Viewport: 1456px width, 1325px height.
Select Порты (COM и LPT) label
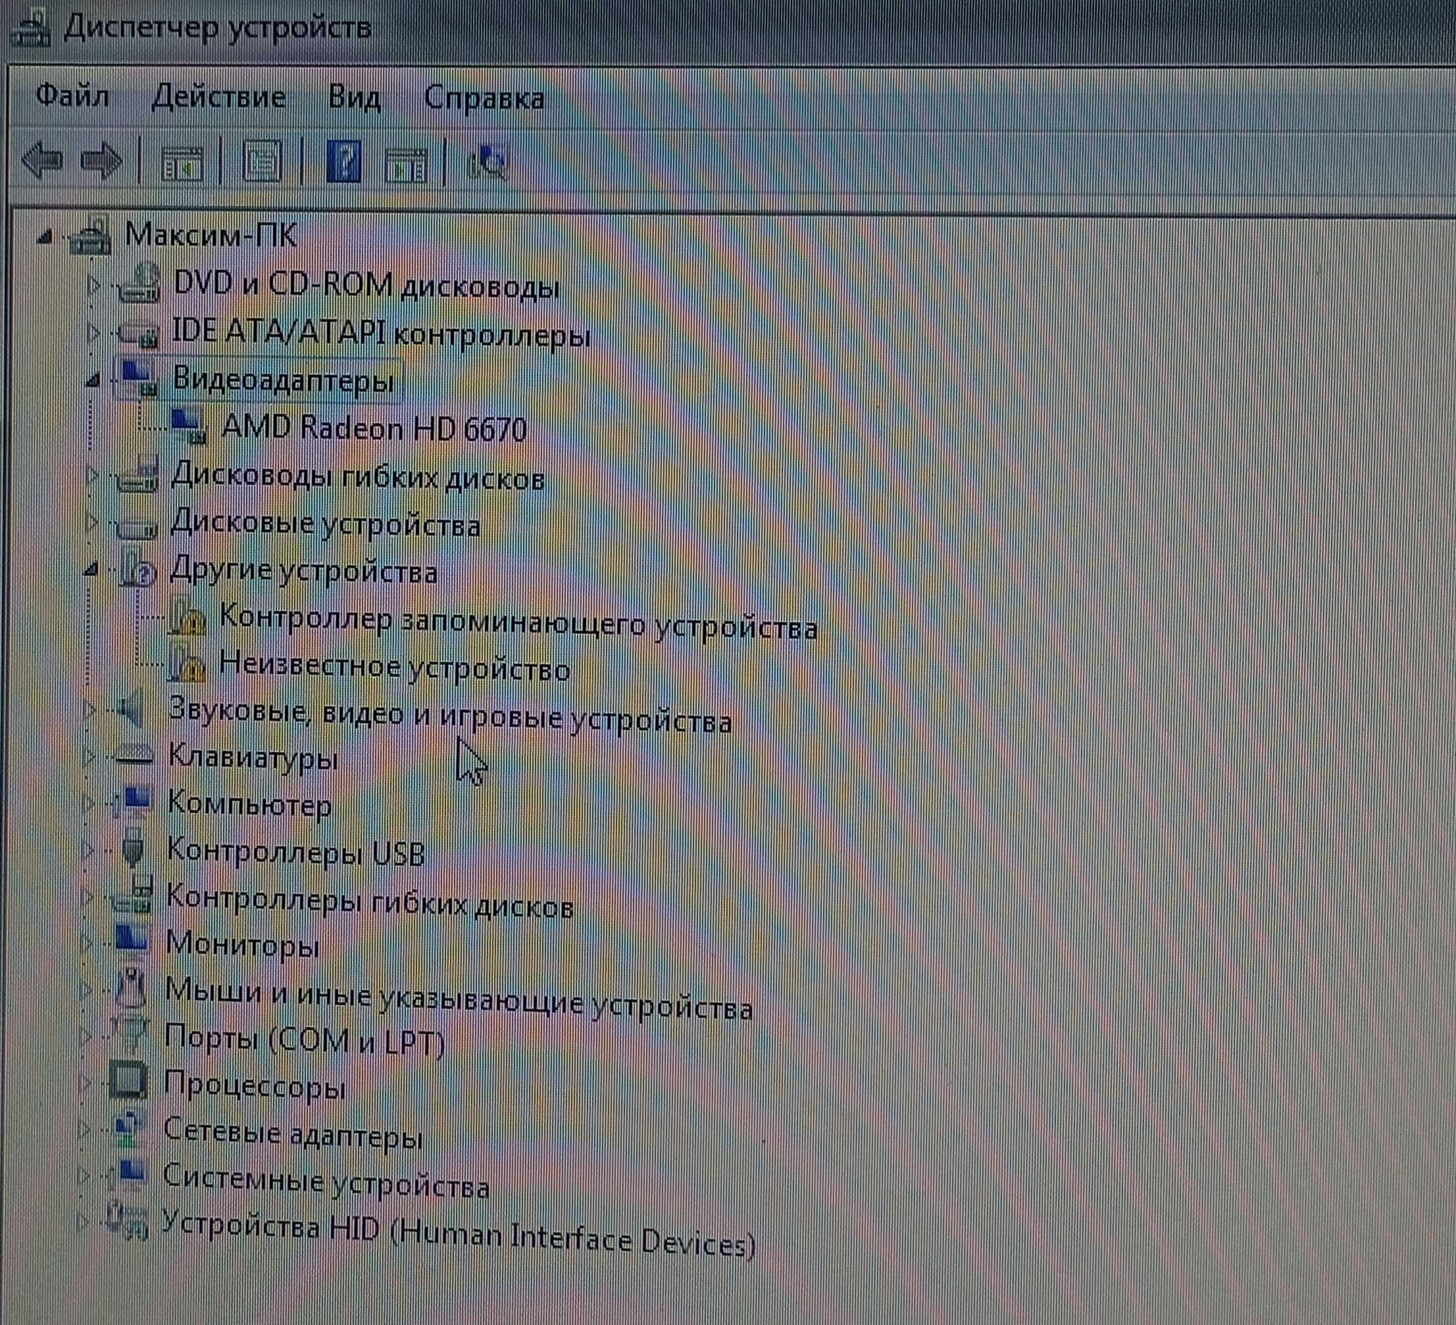(x=304, y=1041)
